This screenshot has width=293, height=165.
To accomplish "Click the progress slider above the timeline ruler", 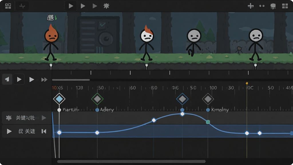I will (x=71, y=80).
